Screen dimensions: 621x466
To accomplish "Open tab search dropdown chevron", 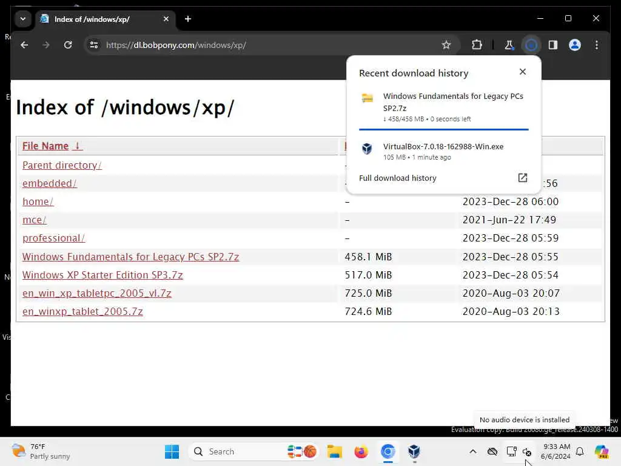I will 23,19.
